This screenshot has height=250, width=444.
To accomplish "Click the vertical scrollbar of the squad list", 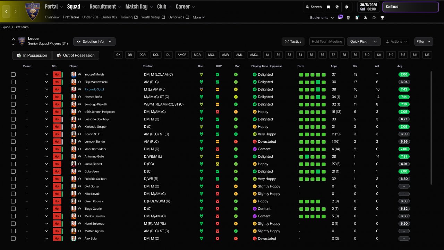I will click(431, 127).
